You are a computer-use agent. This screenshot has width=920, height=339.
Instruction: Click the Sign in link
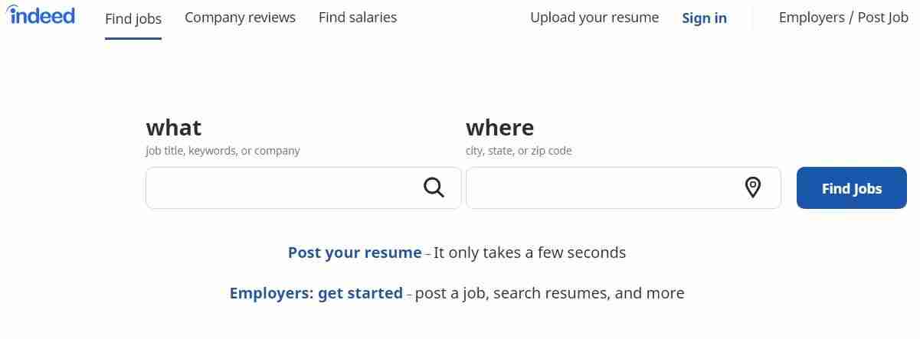[x=704, y=18]
